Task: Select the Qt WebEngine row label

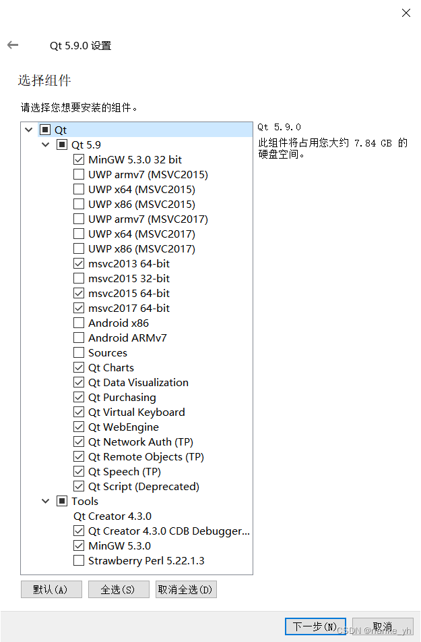Action: [x=123, y=427]
